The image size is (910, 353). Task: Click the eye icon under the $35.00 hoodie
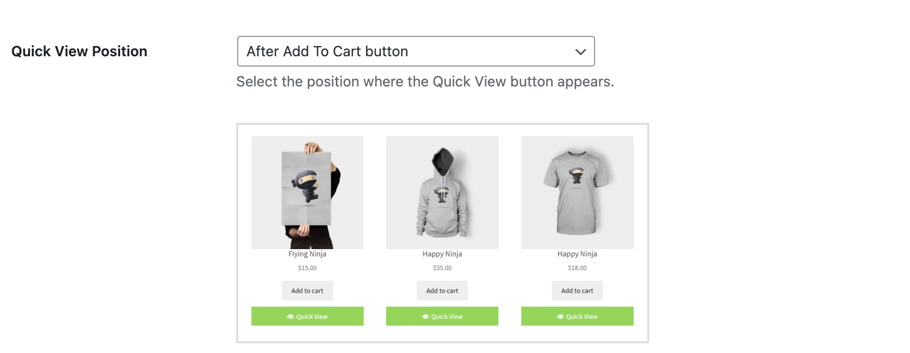pos(425,317)
